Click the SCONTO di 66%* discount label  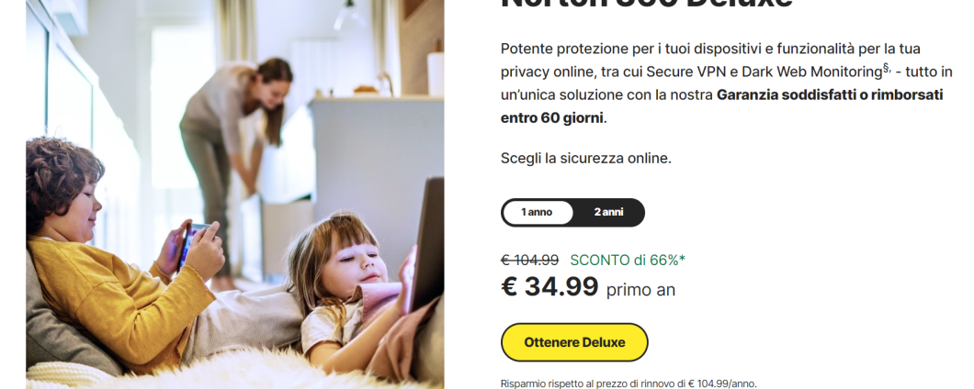pyautogui.click(x=628, y=260)
